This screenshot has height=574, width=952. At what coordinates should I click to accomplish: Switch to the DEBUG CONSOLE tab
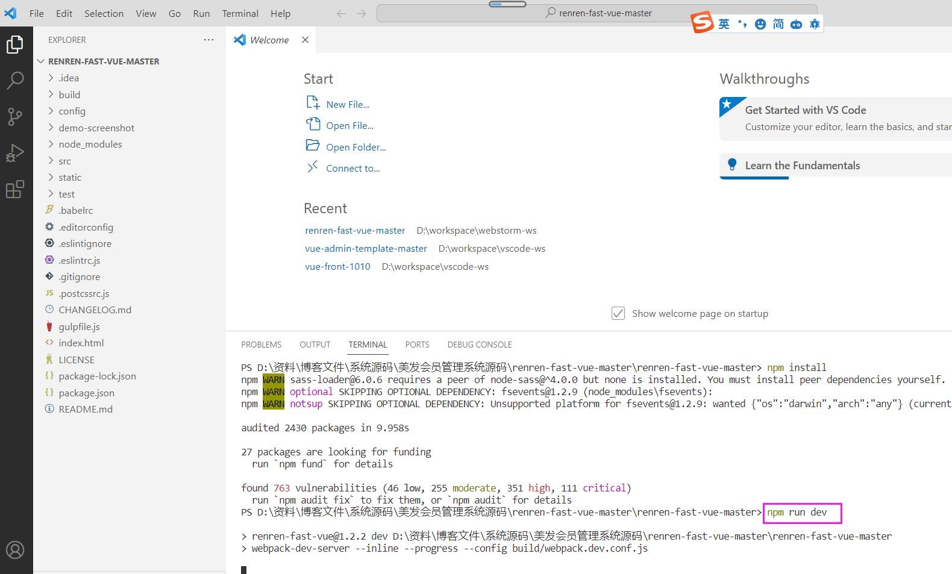tap(480, 345)
